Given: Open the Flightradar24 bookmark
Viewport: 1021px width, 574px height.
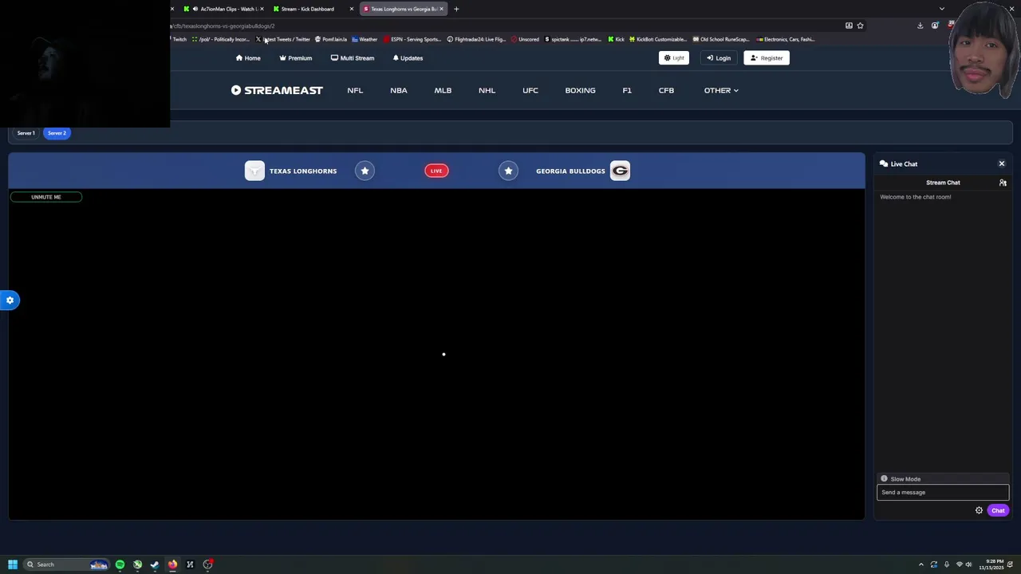Looking at the screenshot, I should pyautogui.click(x=476, y=39).
